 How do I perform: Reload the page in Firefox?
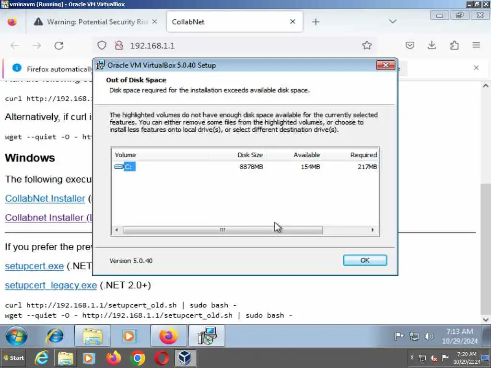click(x=59, y=46)
